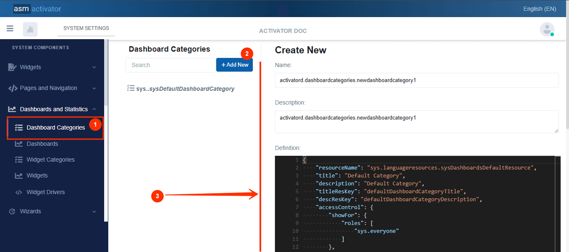Click the Pages and Navigation code icon
Viewport: 569px width, 252px height.
click(13, 88)
